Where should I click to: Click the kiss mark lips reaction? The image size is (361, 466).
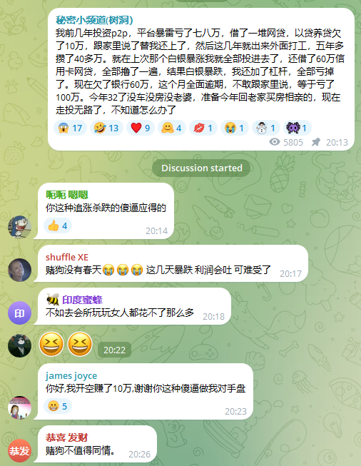coord(203,128)
